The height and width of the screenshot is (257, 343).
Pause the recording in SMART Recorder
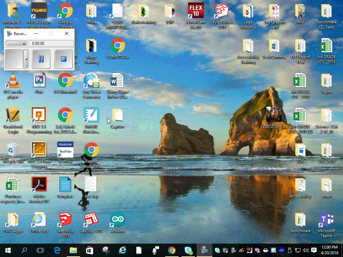coord(41,59)
